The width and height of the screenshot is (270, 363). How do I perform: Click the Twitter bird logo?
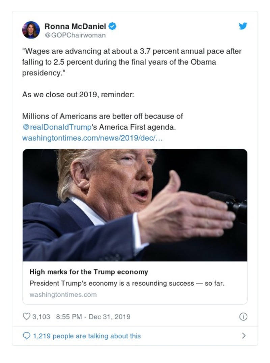coord(243,26)
